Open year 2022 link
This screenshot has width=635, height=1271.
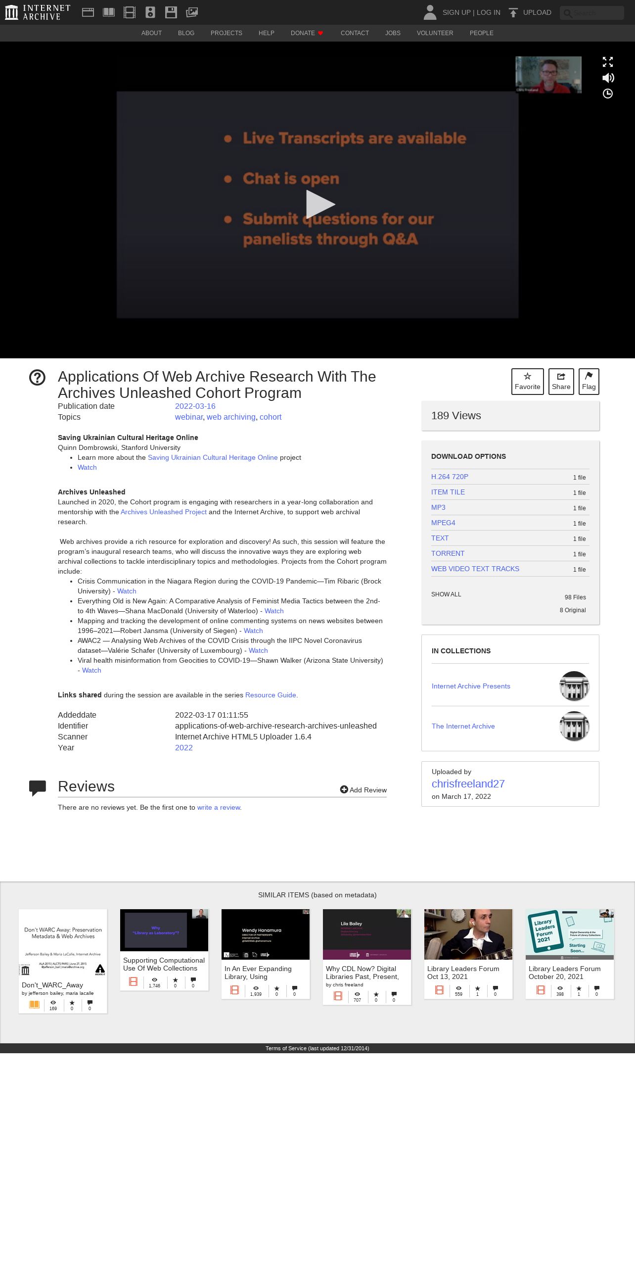(x=184, y=747)
